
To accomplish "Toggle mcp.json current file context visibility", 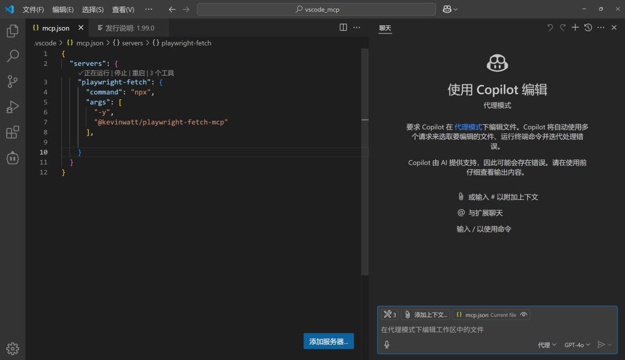I will coord(524,315).
